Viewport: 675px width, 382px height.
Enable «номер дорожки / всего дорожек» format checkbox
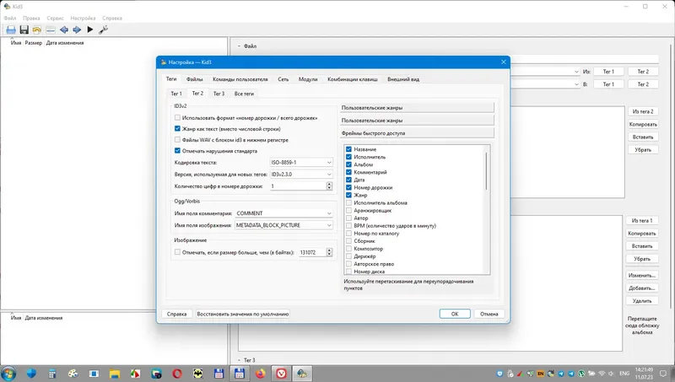[x=177, y=117]
